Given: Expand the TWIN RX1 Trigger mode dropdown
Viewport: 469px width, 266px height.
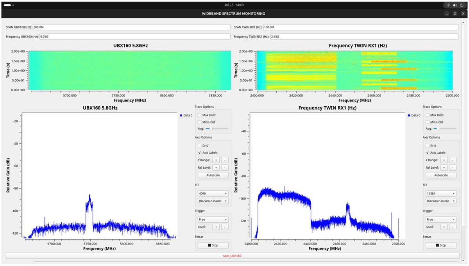Looking at the screenshot, I should click(441, 220).
